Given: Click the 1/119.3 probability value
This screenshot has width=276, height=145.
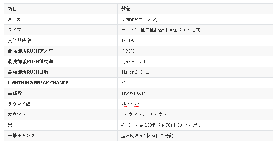Looking at the screenshot, I should (x=129, y=41).
